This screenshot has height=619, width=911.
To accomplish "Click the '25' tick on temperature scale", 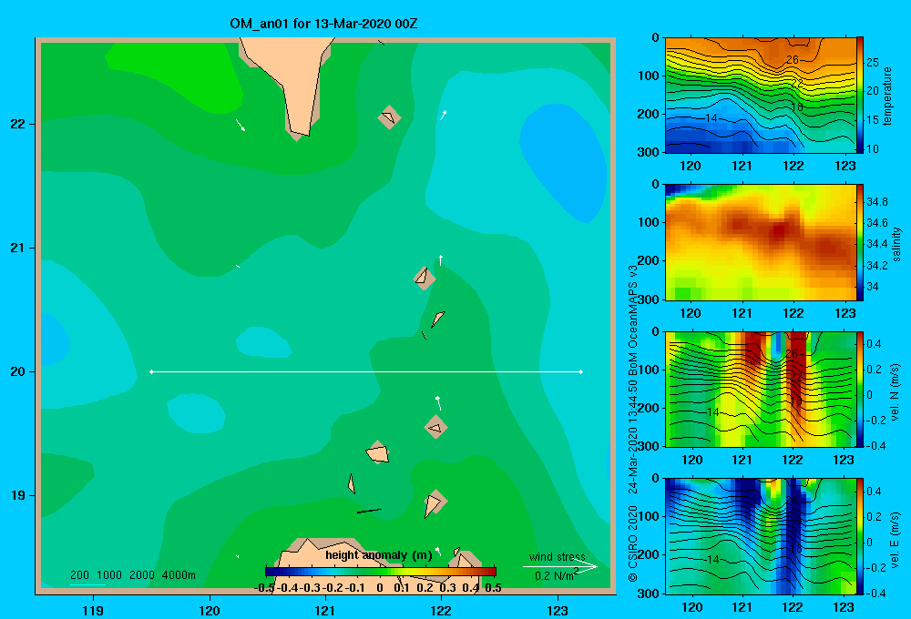I will [873, 62].
